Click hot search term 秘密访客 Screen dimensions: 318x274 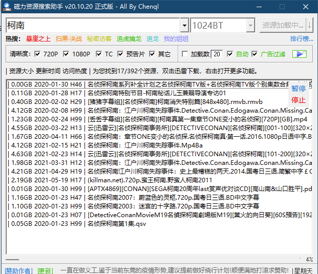(99, 39)
